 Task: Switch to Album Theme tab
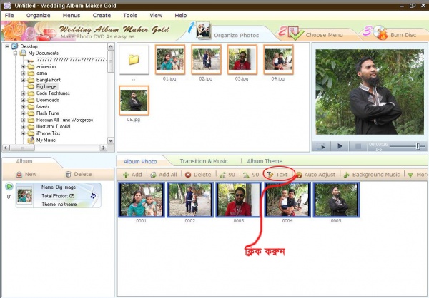point(265,161)
